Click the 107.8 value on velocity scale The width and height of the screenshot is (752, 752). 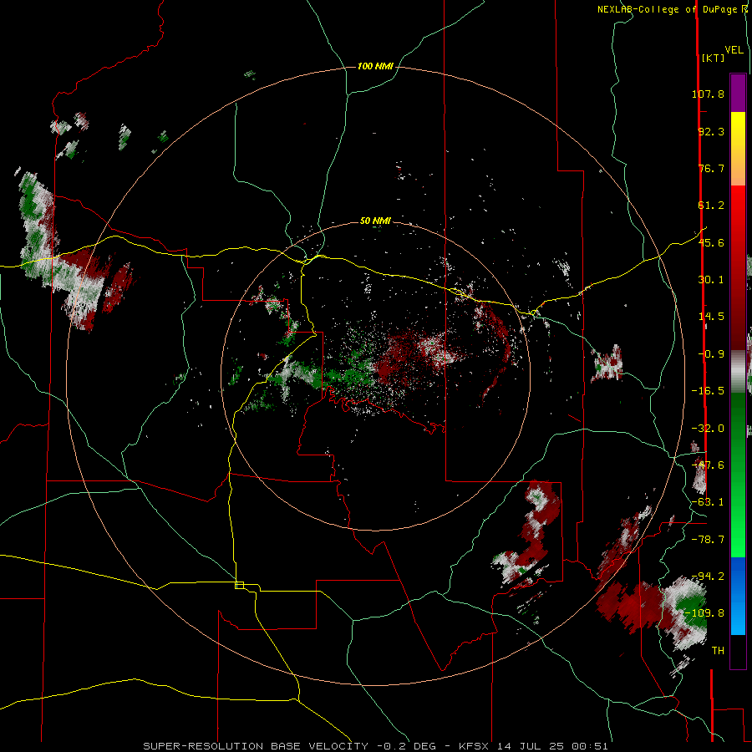pyautogui.click(x=708, y=94)
